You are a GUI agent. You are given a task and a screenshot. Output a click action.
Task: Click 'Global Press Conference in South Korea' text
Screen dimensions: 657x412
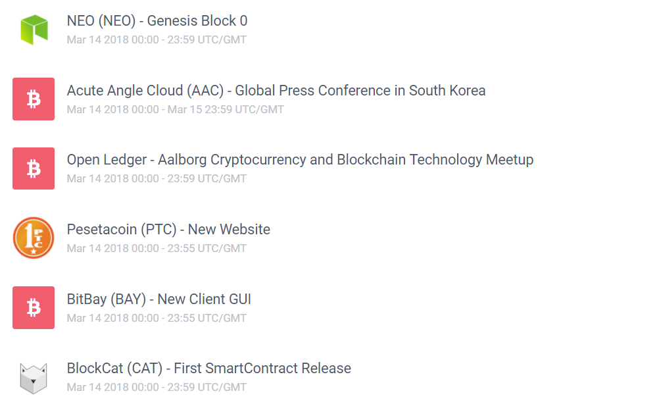pos(360,91)
